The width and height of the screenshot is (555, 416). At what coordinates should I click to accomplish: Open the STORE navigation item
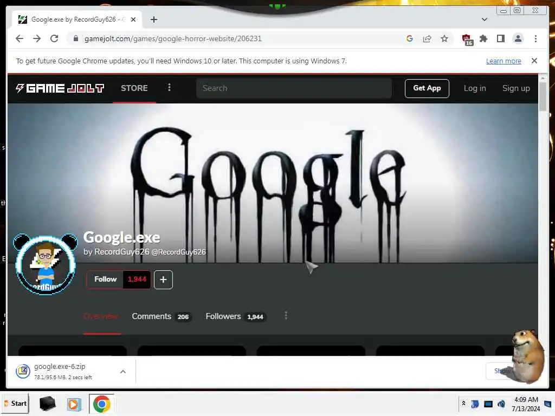click(x=134, y=88)
